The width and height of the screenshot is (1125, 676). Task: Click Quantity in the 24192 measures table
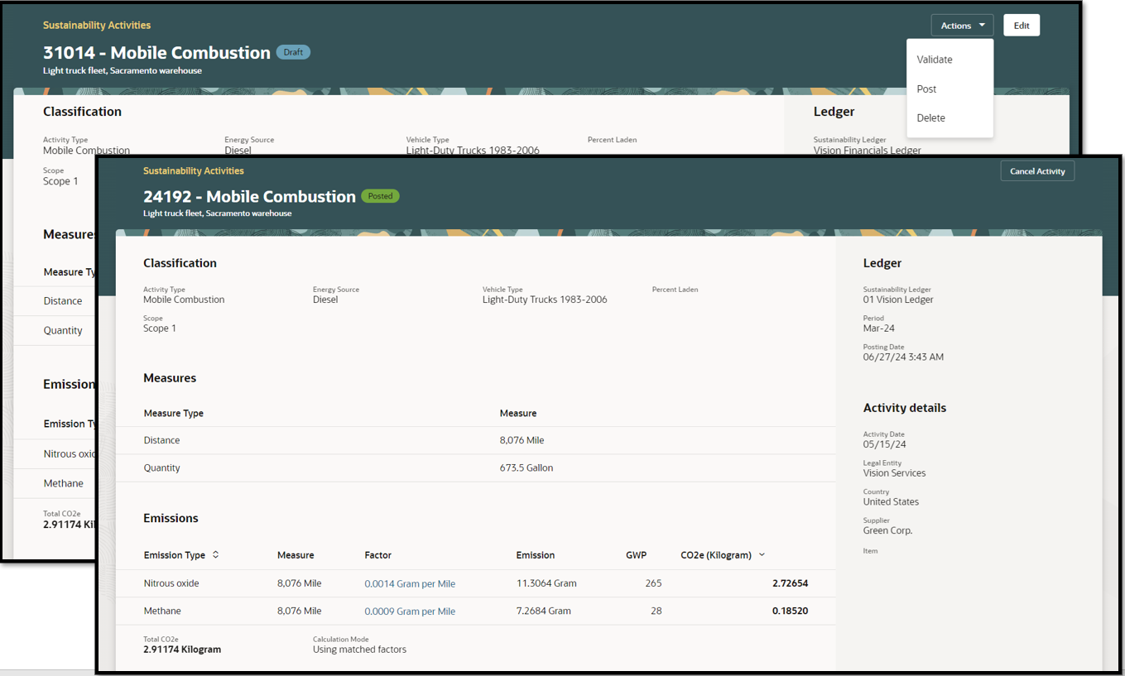pos(161,467)
